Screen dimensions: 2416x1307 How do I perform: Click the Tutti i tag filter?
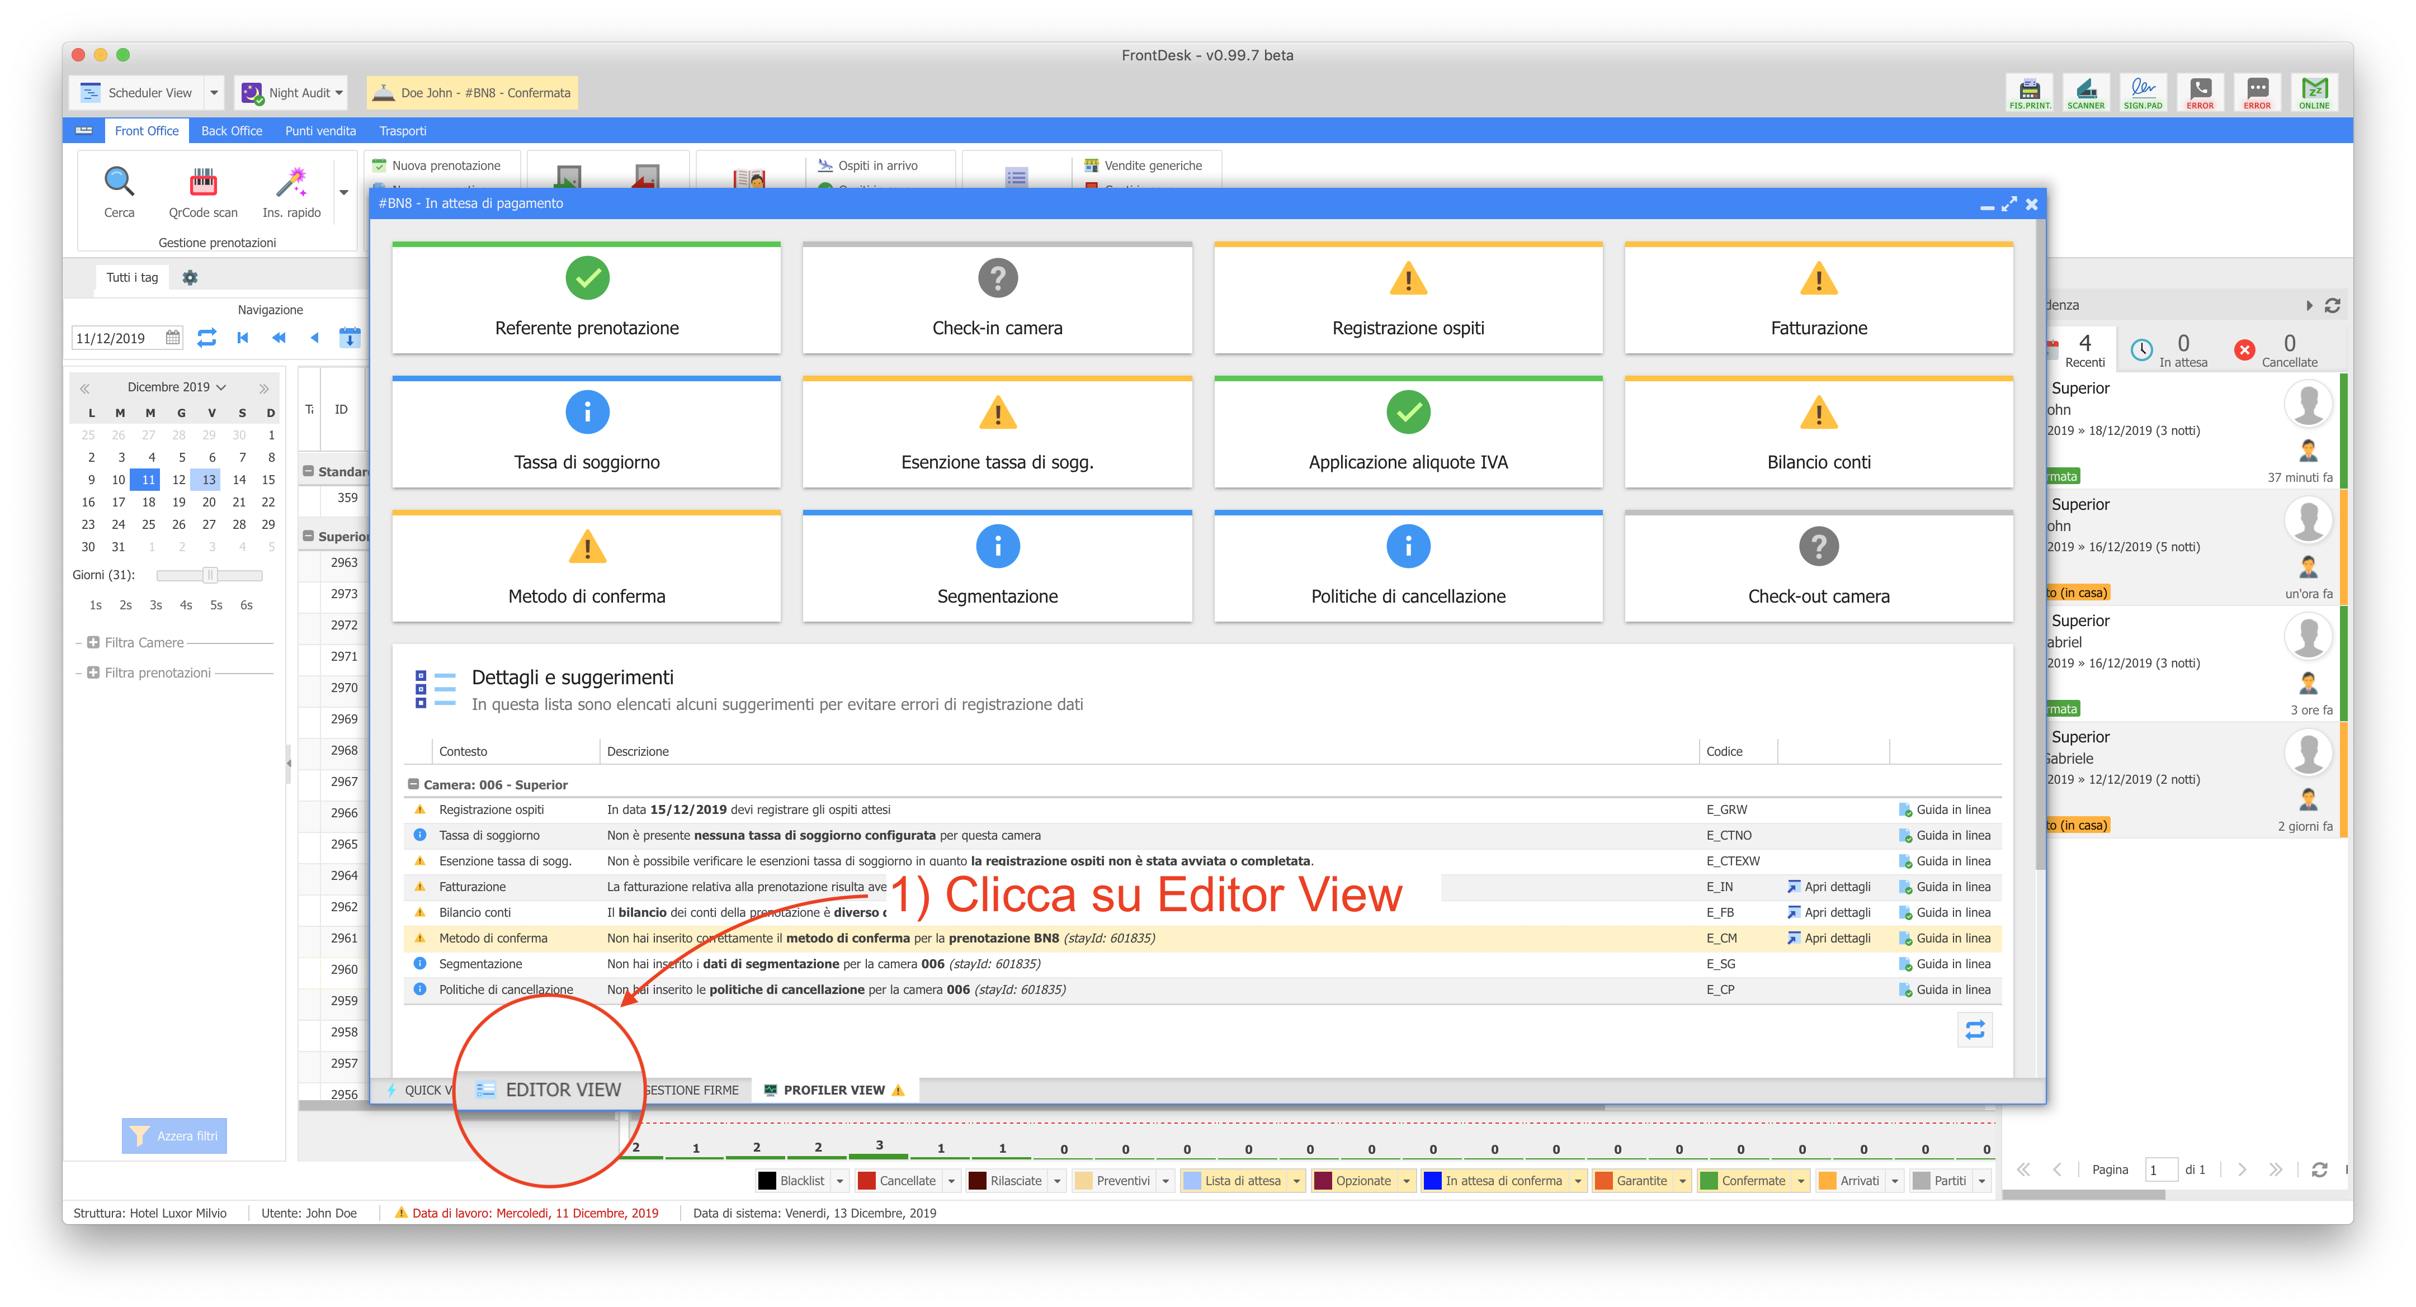[x=132, y=277]
